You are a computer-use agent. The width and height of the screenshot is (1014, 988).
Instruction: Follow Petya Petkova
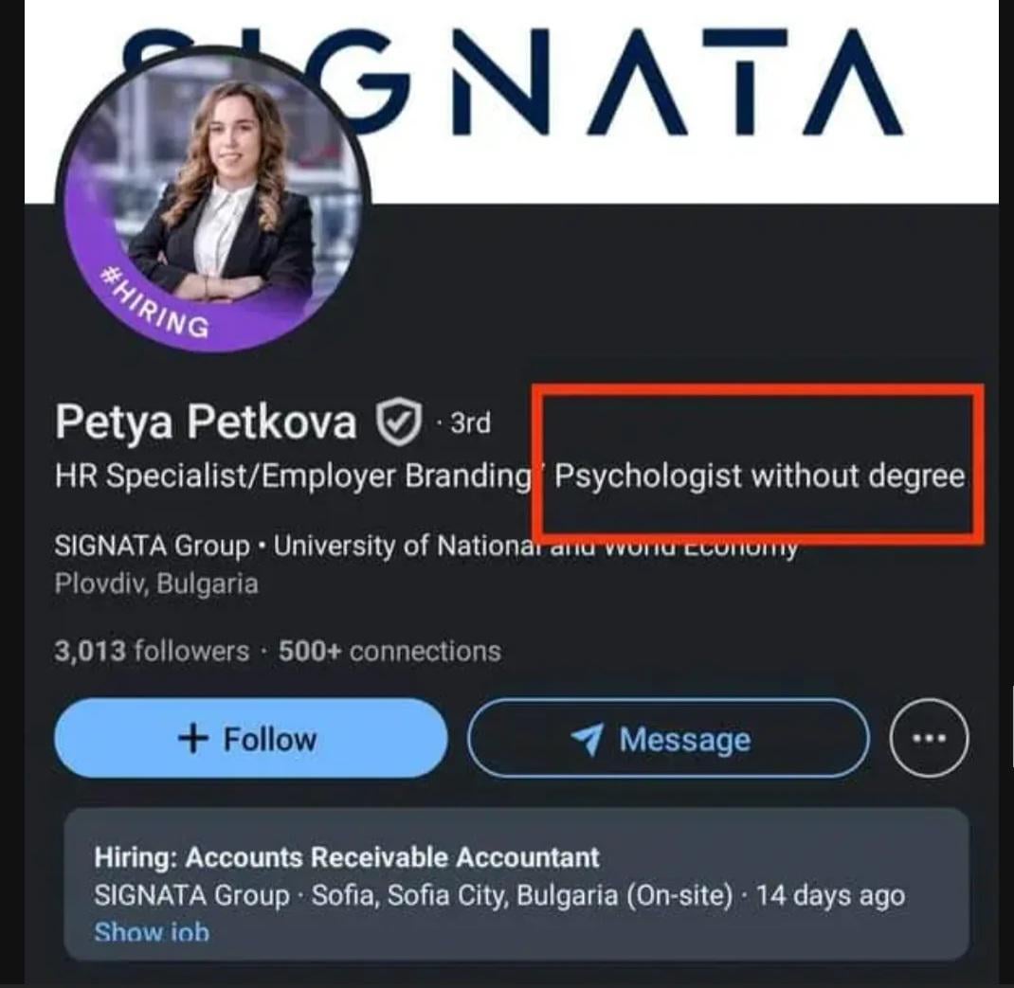coord(250,738)
